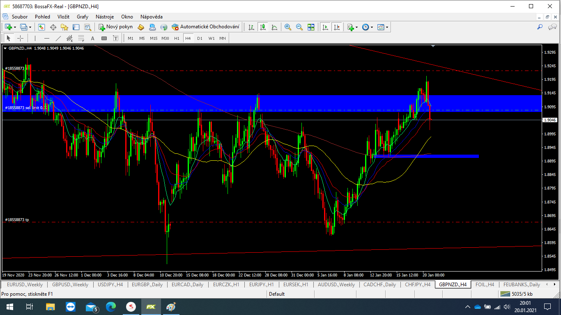
Task: Switch chart to candlesticks view
Action: click(x=263, y=27)
